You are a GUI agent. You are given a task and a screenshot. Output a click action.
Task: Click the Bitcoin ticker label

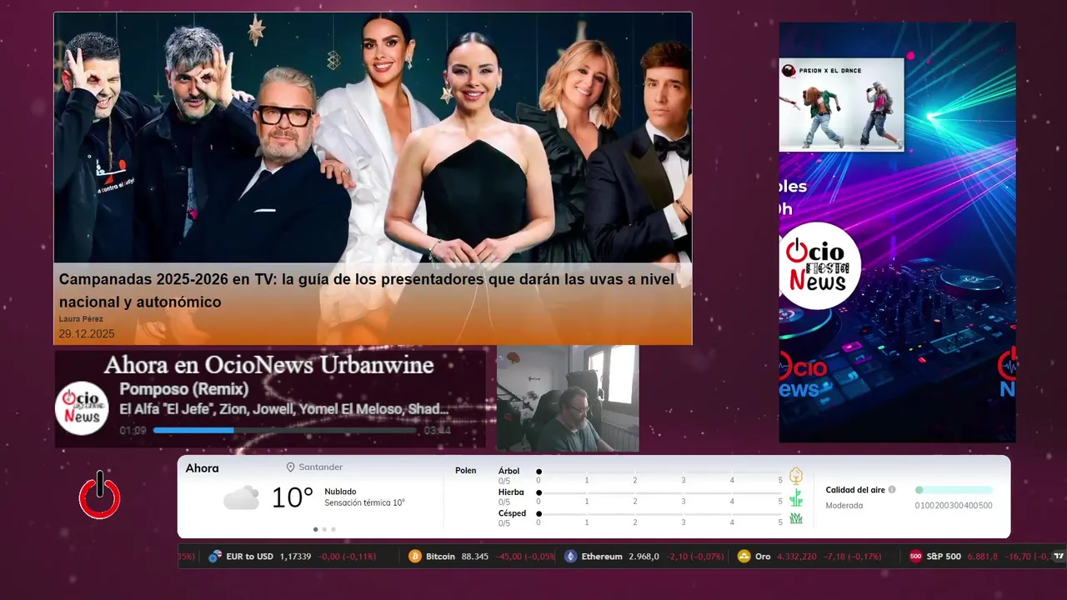tap(440, 557)
